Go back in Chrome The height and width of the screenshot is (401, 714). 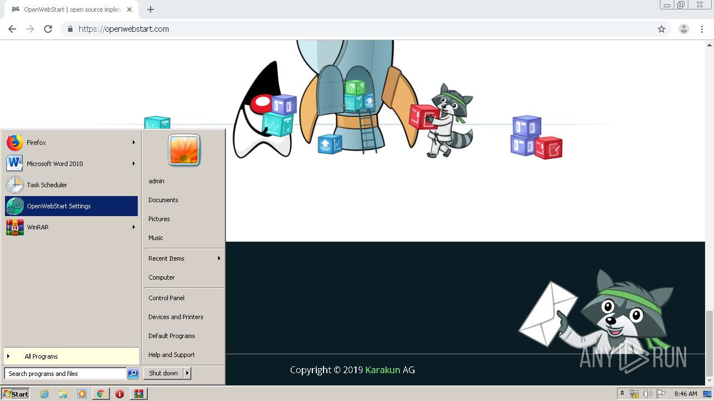click(12, 29)
